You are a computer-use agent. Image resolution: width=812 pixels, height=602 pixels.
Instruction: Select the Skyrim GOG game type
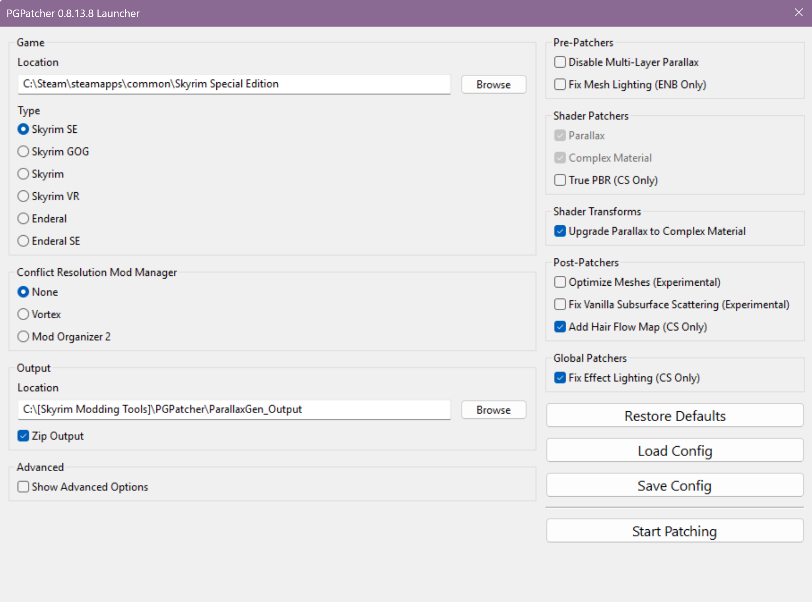point(23,151)
